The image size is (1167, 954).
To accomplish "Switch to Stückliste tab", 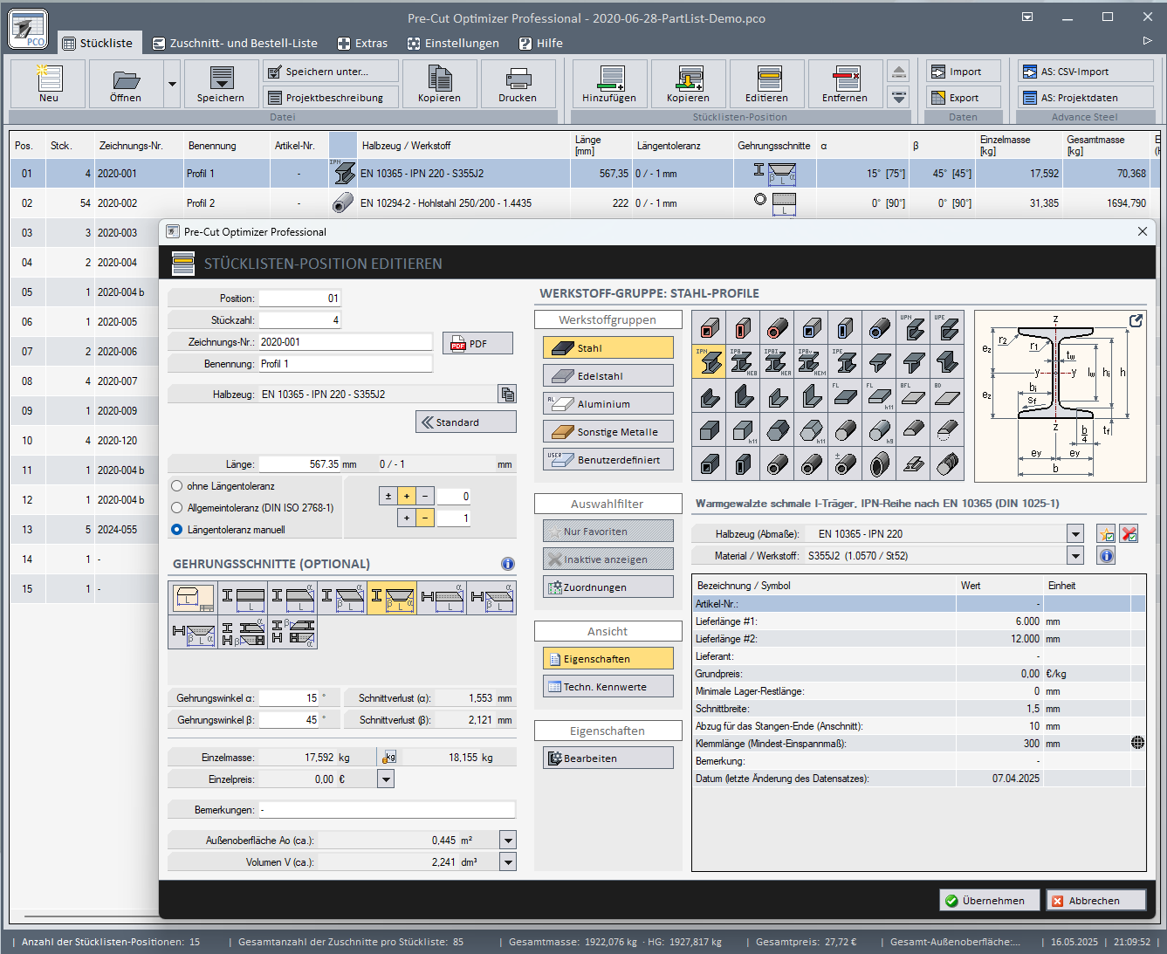I will (x=98, y=43).
